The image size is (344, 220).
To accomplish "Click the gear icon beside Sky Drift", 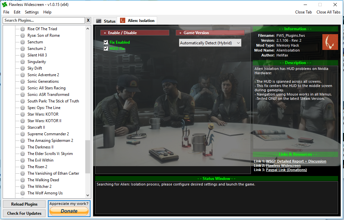I will coord(23,68).
